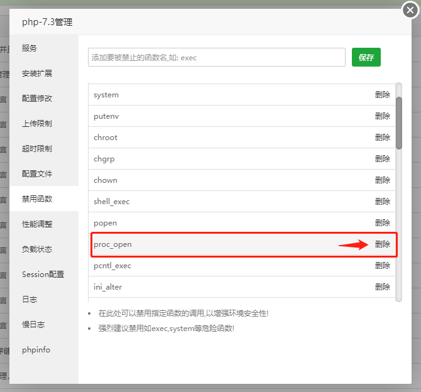Select the chgrp row text
This screenshot has height=392, width=421.
pyautogui.click(x=104, y=159)
